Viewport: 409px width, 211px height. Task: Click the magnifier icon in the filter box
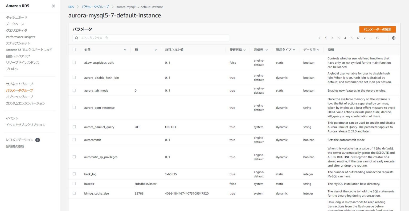[76, 38]
